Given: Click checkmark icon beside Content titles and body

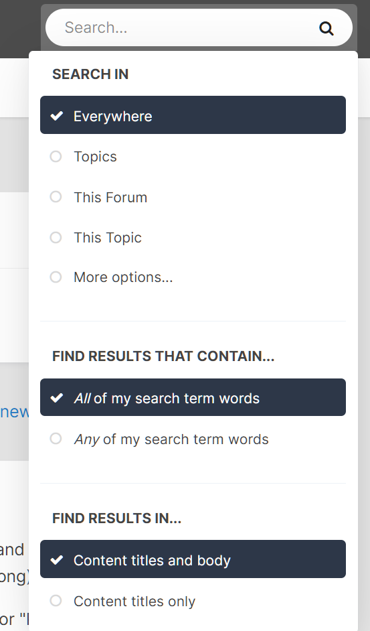Looking at the screenshot, I should tap(56, 560).
